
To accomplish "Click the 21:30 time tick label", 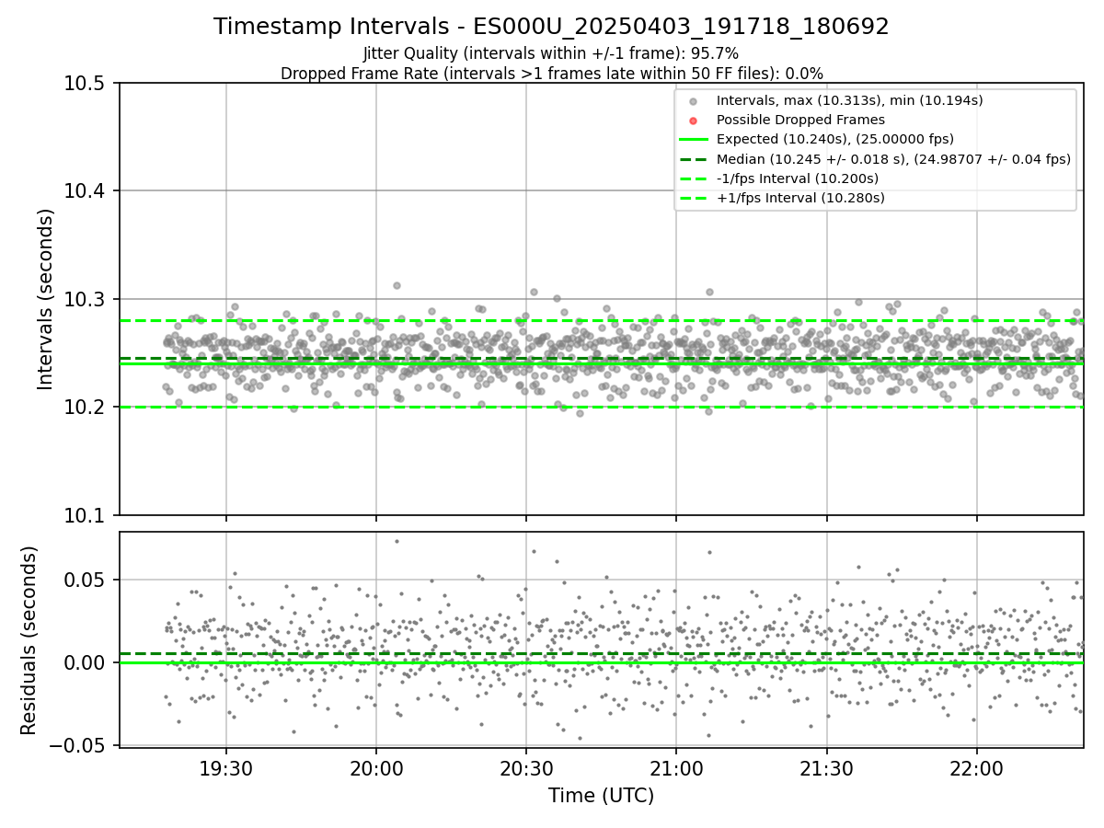I will point(826,767).
